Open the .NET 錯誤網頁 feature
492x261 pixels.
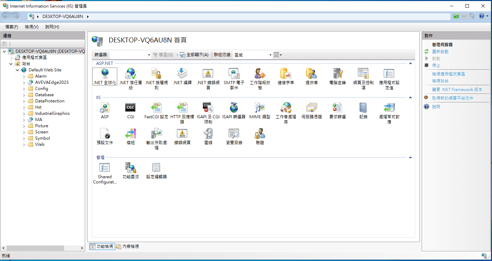[x=208, y=79]
